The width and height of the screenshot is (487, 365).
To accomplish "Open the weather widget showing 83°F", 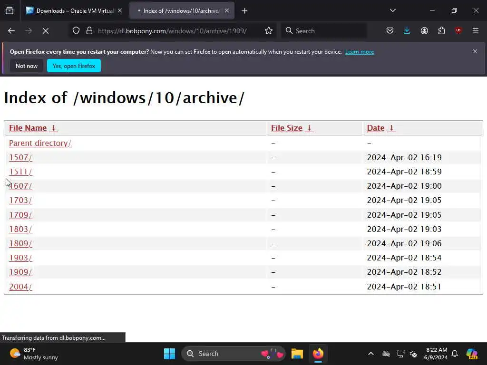I will [34, 354].
